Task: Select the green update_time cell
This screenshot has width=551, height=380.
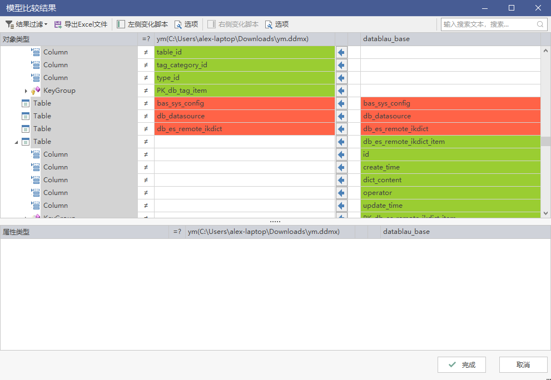Action: tap(450, 206)
